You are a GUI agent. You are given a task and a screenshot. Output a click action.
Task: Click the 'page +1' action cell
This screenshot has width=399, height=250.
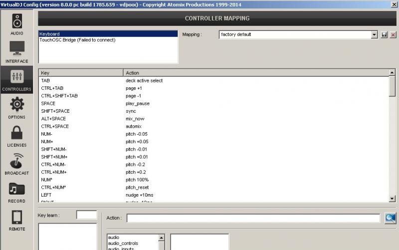(134, 88)
